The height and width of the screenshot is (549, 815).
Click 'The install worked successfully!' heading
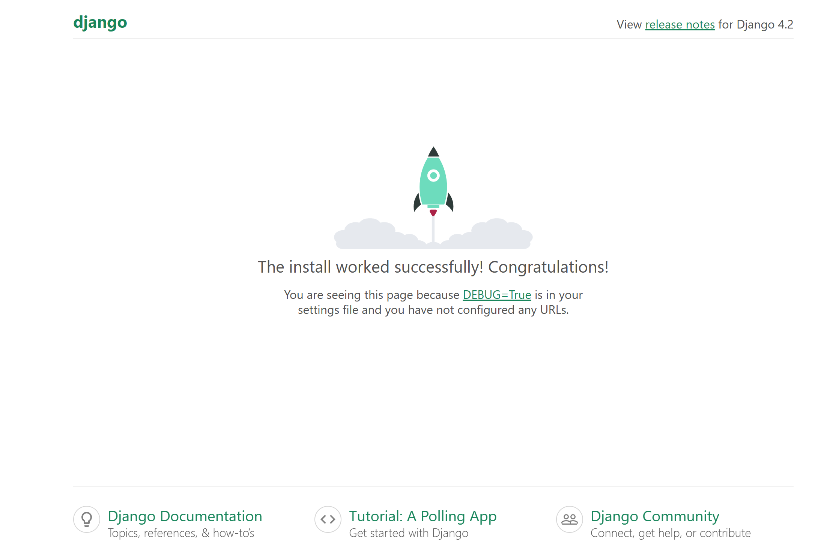(433, 267)
